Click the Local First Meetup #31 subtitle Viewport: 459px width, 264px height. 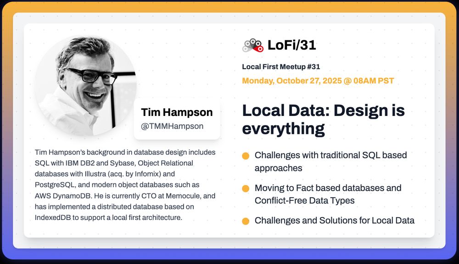click(x=281, y=66)
